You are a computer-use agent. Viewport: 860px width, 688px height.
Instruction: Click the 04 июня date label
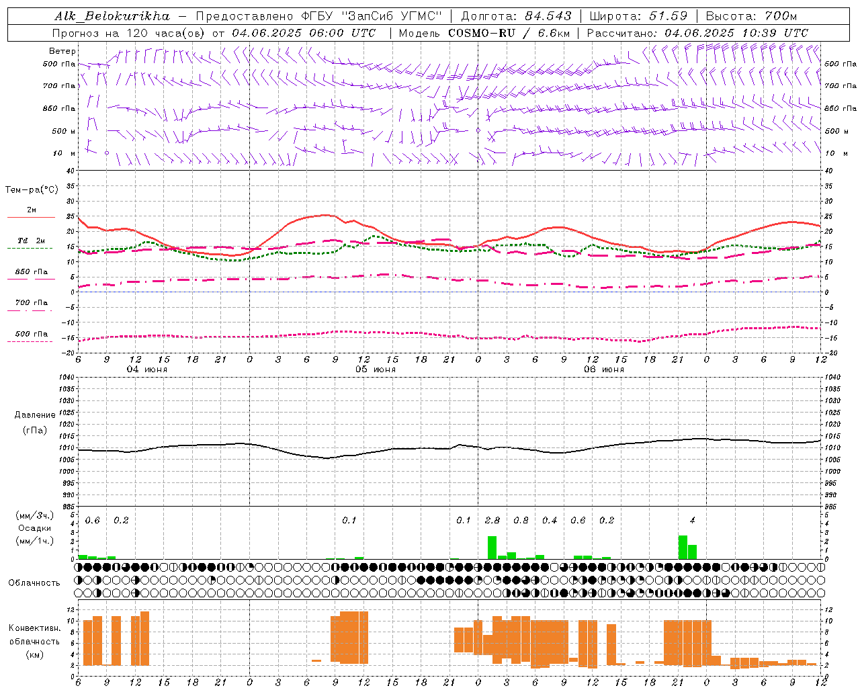pos(147,370)
